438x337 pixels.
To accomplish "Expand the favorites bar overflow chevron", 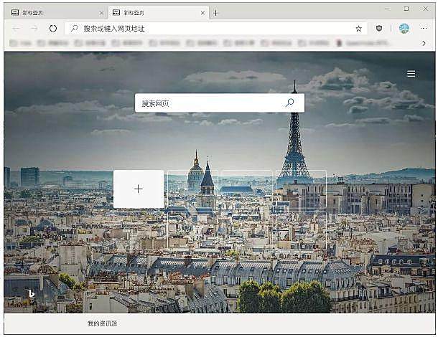I will [x=424, y=43].
